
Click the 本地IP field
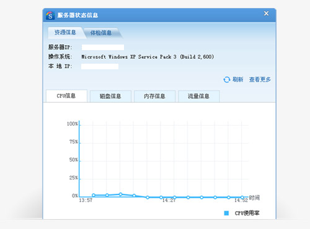click(100, 66)
